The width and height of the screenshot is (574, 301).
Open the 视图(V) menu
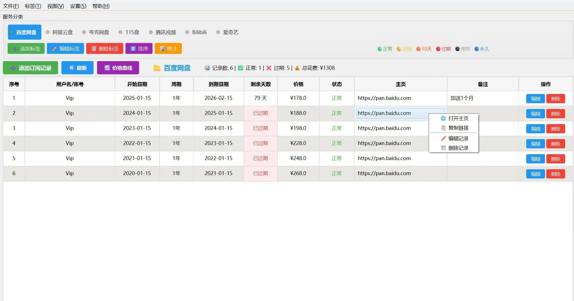click(55, 6)
